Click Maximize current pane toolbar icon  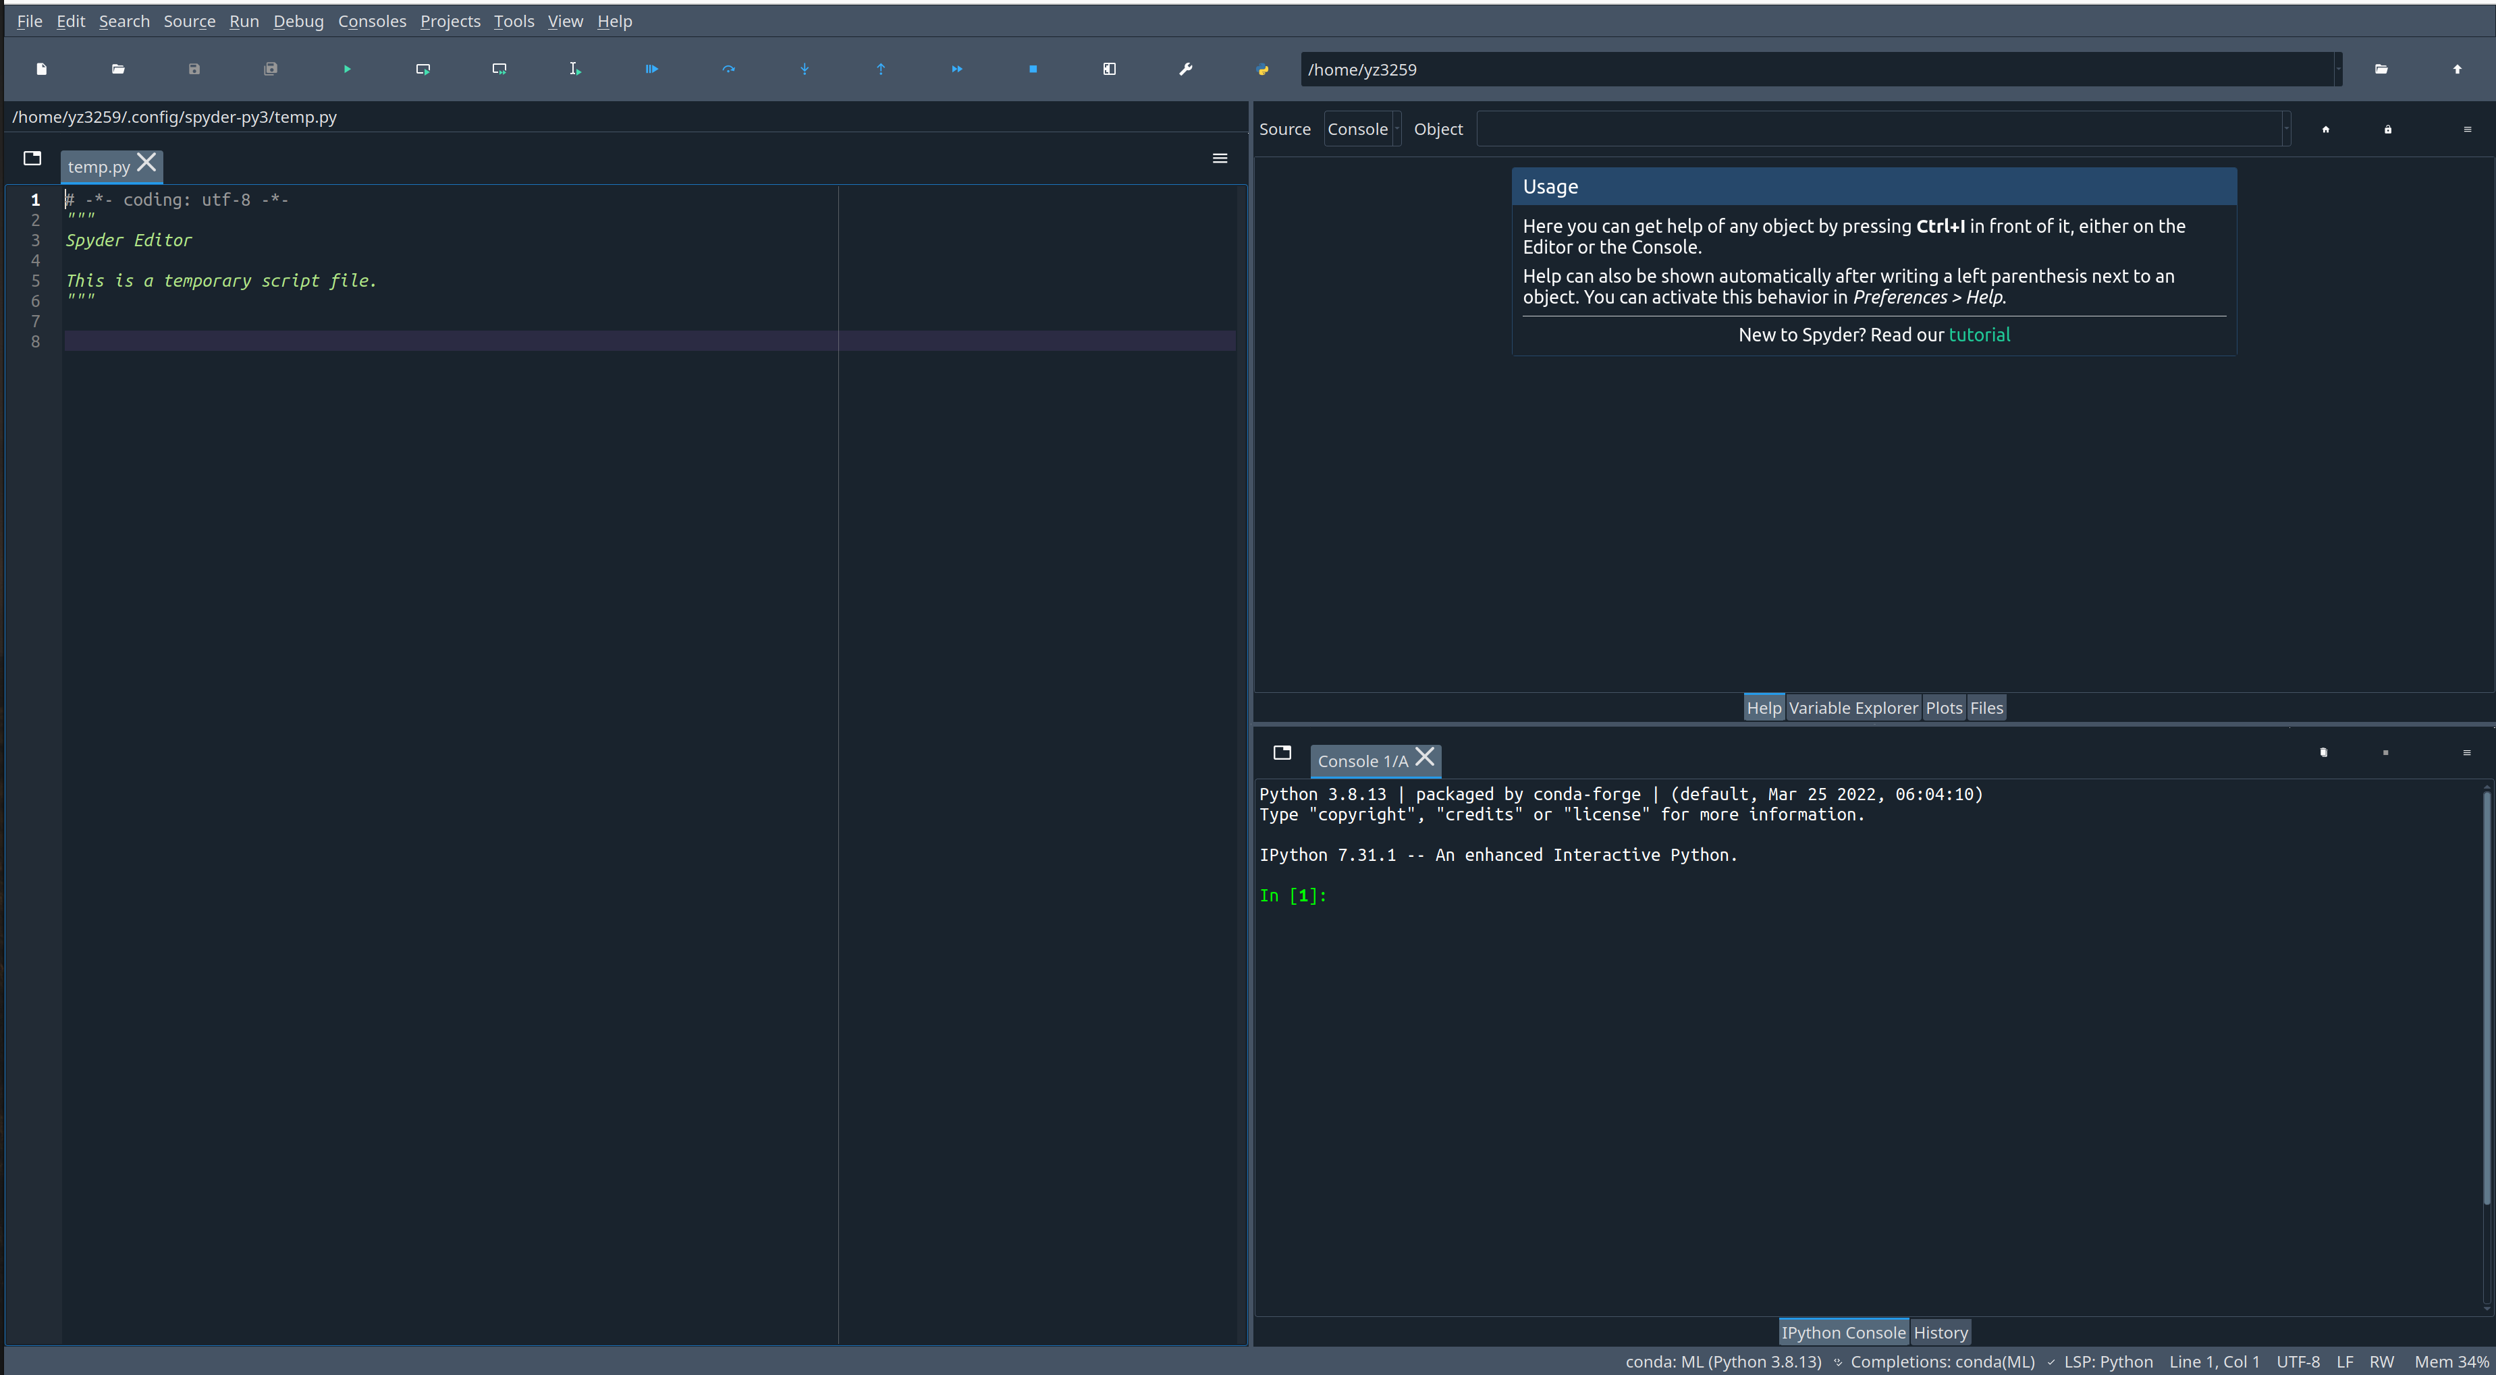(1110, 69)
